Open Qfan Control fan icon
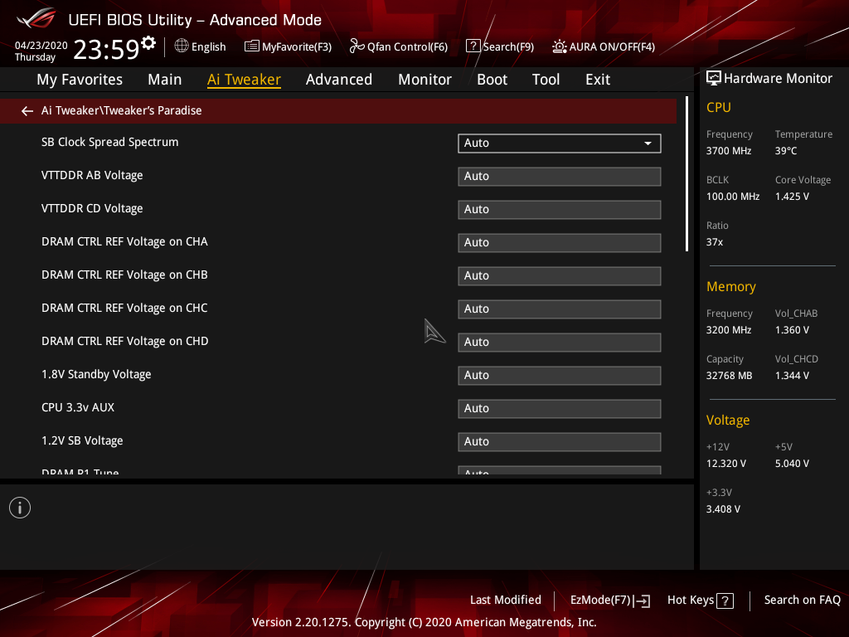Screen dimensions: 849x637 [x=357, y=46]
